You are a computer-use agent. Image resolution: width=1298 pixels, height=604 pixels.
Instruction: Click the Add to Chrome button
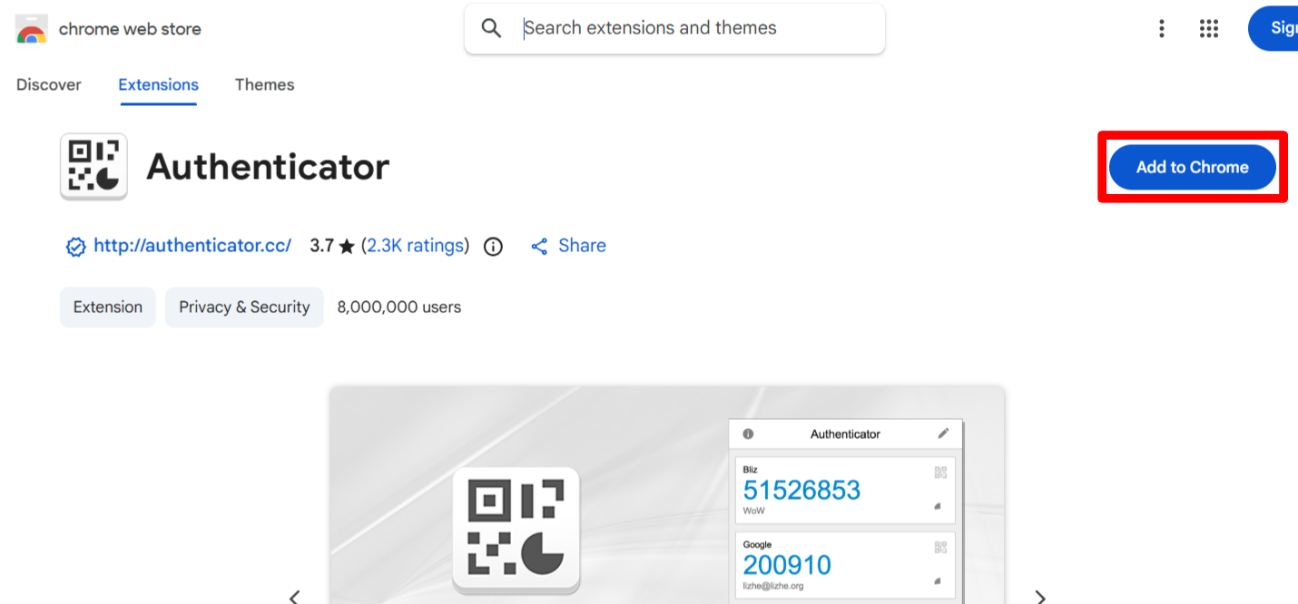click(1193, 167)
